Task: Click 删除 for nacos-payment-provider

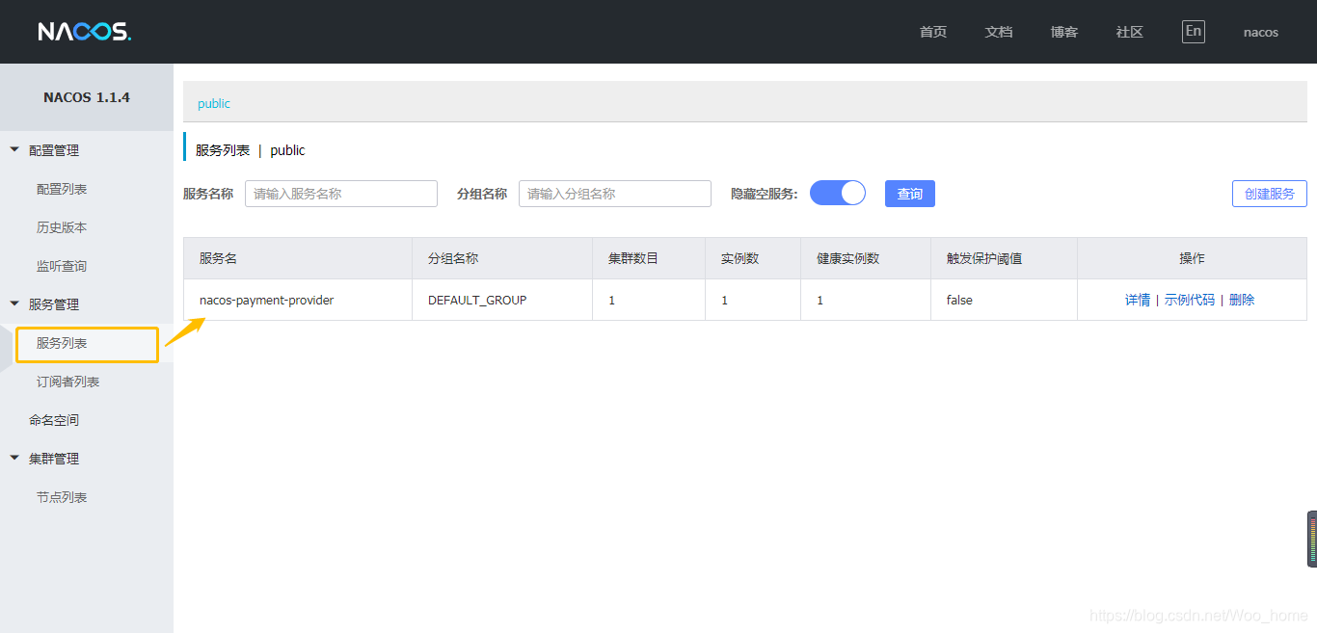Action: [1242, 300]
